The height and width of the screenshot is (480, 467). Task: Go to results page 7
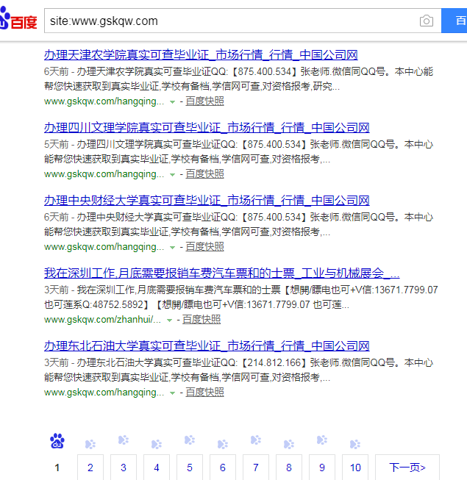[x=256, y=468]
